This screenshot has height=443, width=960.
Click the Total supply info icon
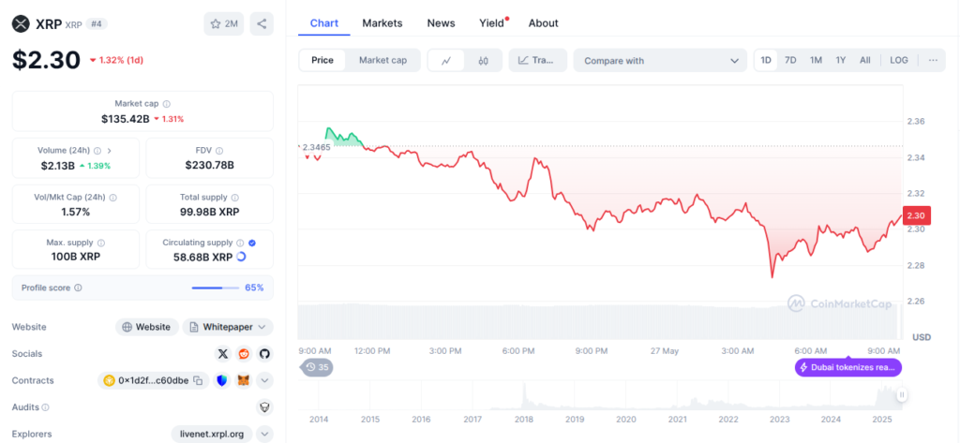point(235,198)
